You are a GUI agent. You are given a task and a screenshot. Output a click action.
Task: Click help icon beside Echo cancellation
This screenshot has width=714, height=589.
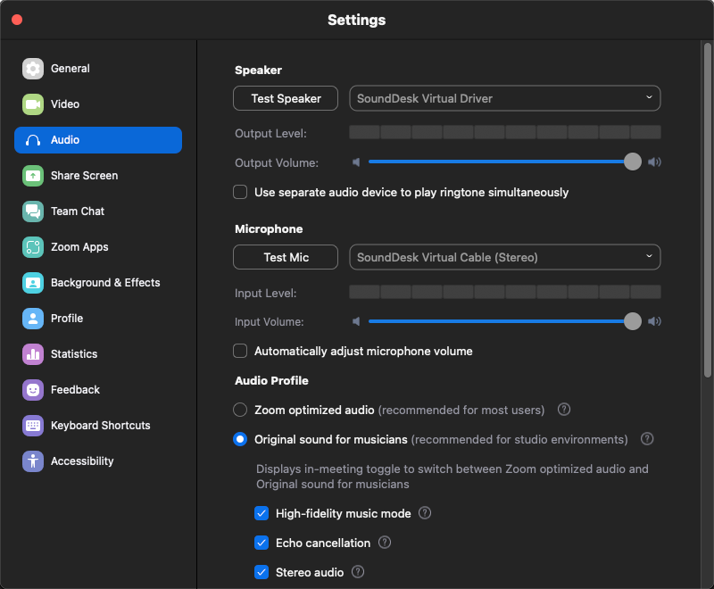point(385,543)
